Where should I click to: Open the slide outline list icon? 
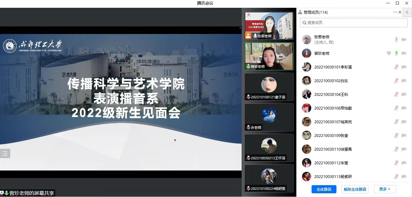[5, 153]
